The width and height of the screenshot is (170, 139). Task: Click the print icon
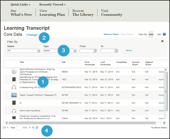click(164, 34)
